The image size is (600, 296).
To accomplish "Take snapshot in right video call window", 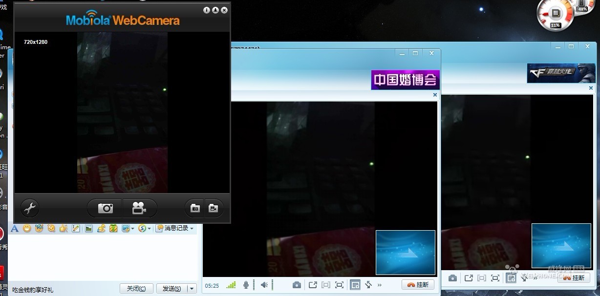I will pyautogui.click(x=453, y=278).
